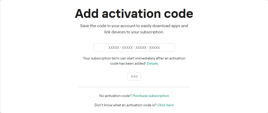This screenshot has width=268, height=113.
Task: Click the 'Add activation code' heading
Action: click(134, 13)
